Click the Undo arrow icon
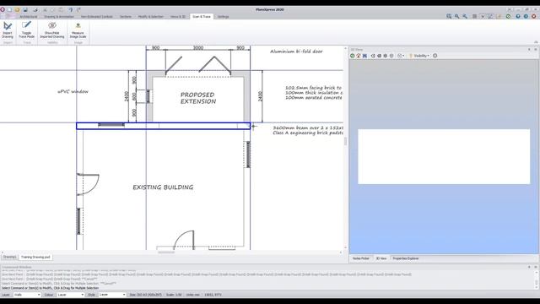Image resolution: width=540 pixels, height=304 pixels. [x=70, y=9]
